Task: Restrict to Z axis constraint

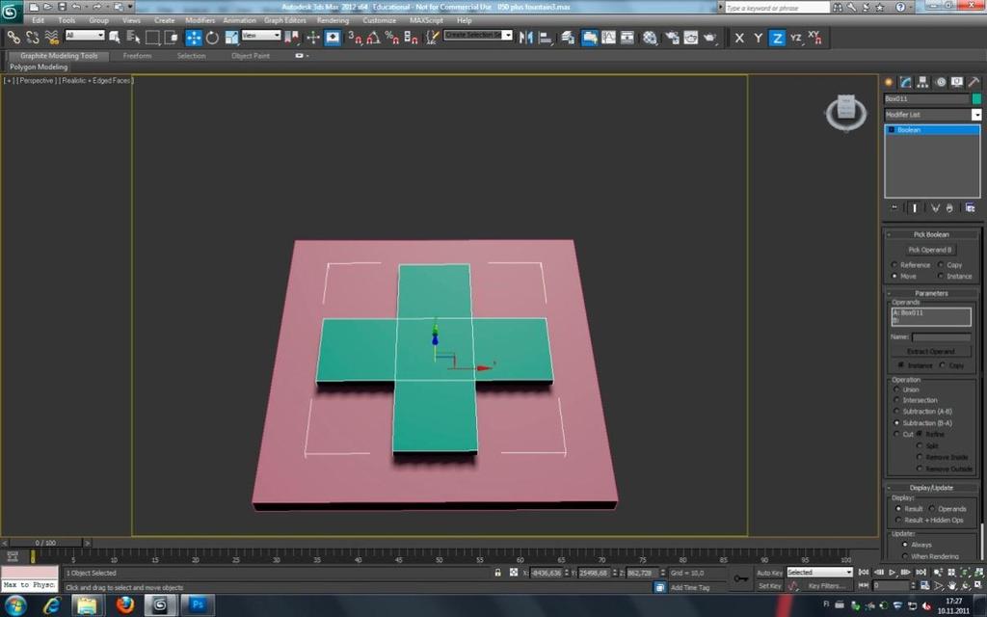Action: [778, 38]
